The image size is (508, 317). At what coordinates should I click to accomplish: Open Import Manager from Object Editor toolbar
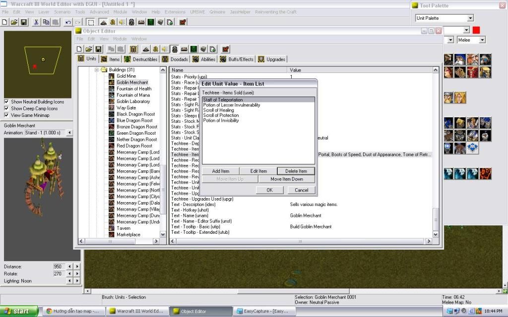pyautogui.click(x=212, y=49)
